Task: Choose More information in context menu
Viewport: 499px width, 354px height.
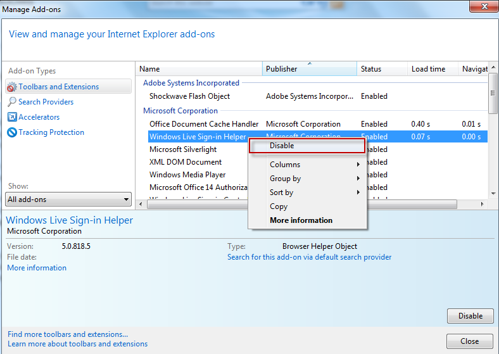Action: (307, 220)
